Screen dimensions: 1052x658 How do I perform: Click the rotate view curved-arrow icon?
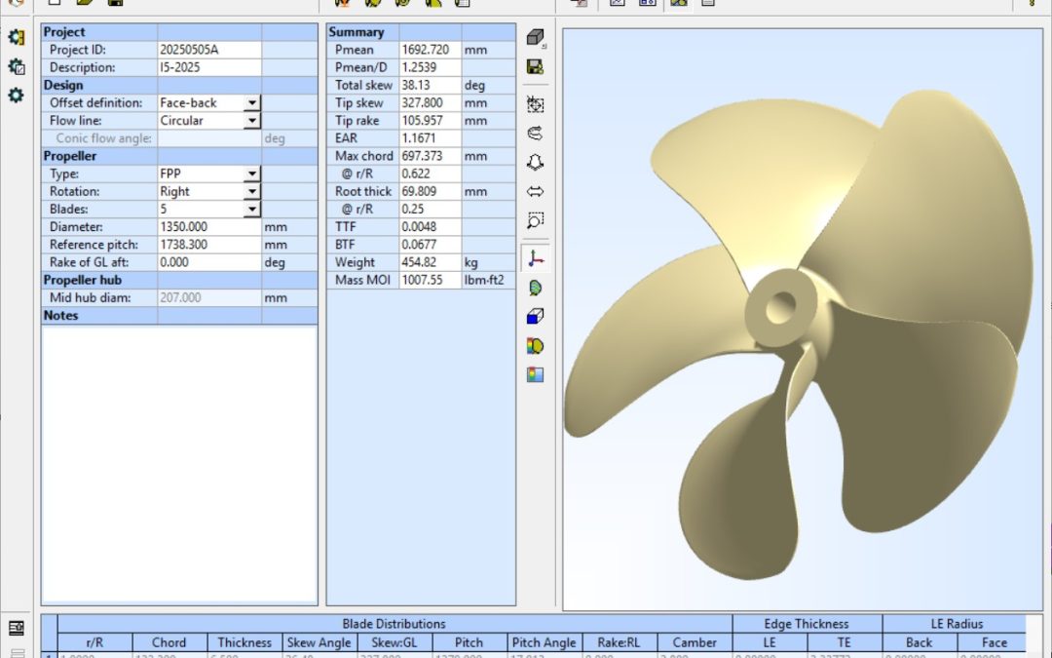pos(535,134)
